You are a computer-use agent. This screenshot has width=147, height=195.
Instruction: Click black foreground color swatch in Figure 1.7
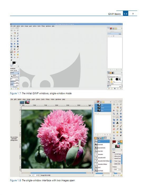tap(14, 63)
